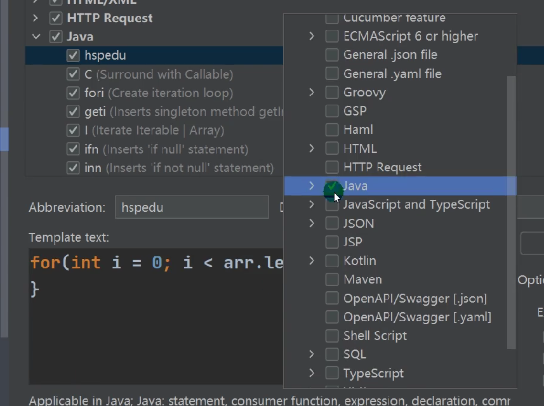Toggle the fori template checkbox

[x=73, y=93]
